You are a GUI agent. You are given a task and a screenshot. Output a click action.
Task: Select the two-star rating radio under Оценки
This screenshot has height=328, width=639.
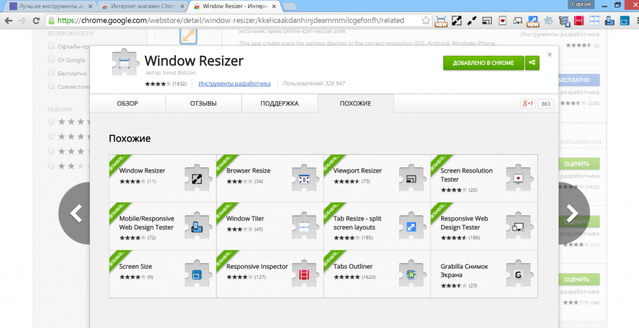click(x=51, y=166)
